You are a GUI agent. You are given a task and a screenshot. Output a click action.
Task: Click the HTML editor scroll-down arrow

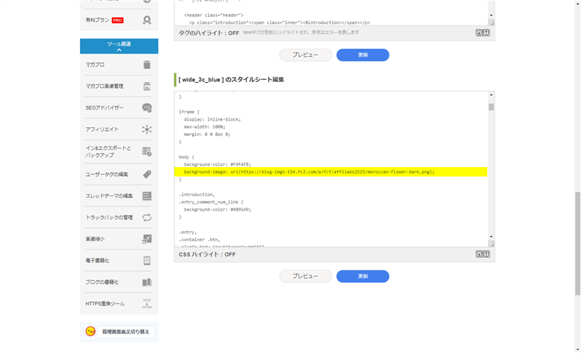point(492,15)
